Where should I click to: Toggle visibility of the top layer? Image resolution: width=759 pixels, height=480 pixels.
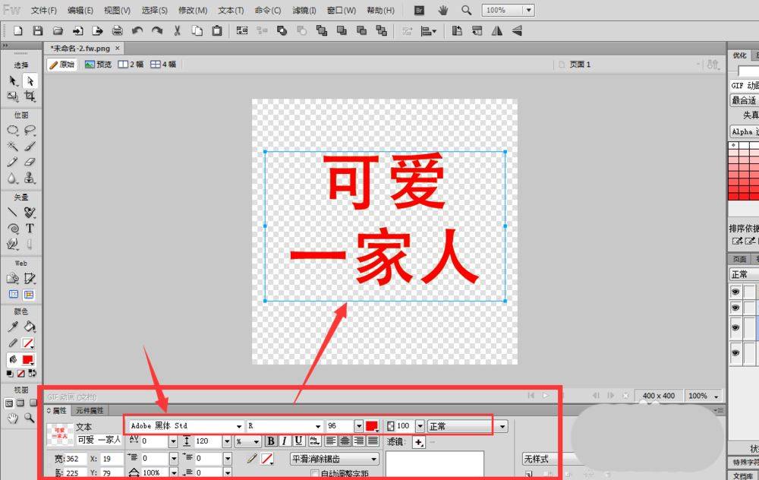tap(735, 292)
